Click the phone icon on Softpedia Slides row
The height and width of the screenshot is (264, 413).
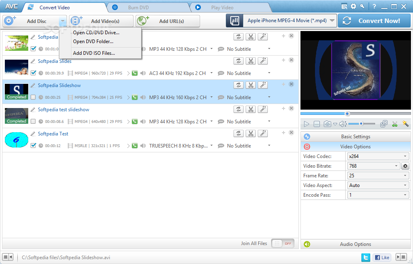(x=135, y=73)
